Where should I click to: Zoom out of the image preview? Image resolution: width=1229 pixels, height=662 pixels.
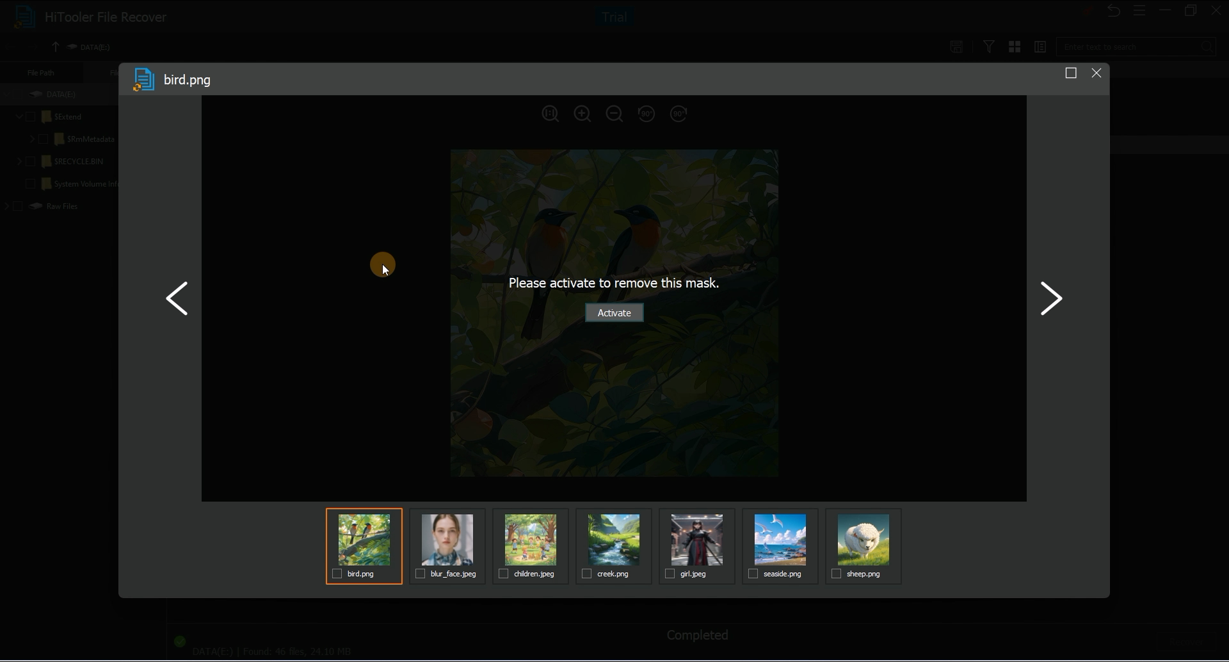(x=614, y=114)
